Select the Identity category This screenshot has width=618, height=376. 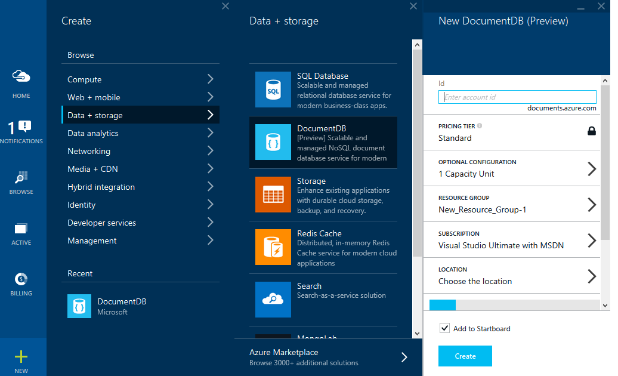click(x=141, y=205)
